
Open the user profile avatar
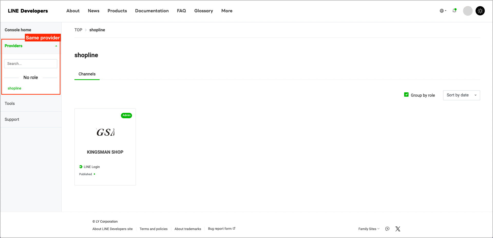point(468,11)
